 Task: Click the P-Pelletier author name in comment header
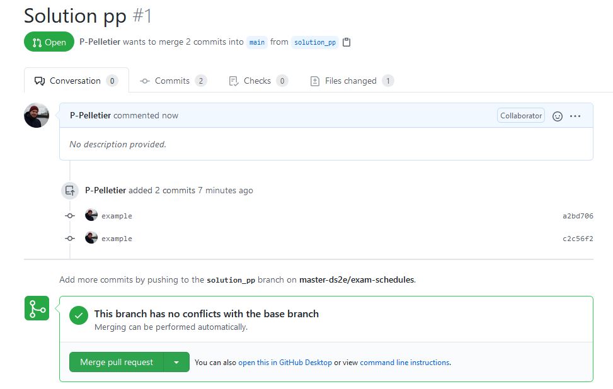[x=90, y=116]
